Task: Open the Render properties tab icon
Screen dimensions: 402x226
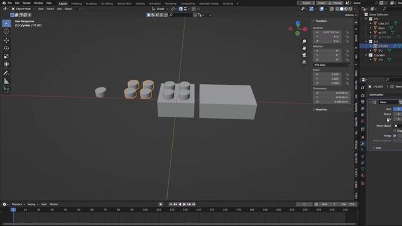Action: (363, 95)
